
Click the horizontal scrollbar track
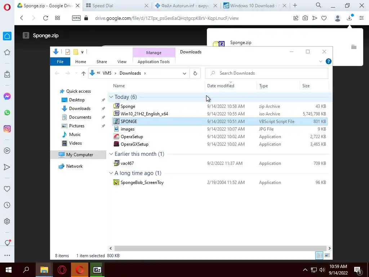(x=221, y=248)
